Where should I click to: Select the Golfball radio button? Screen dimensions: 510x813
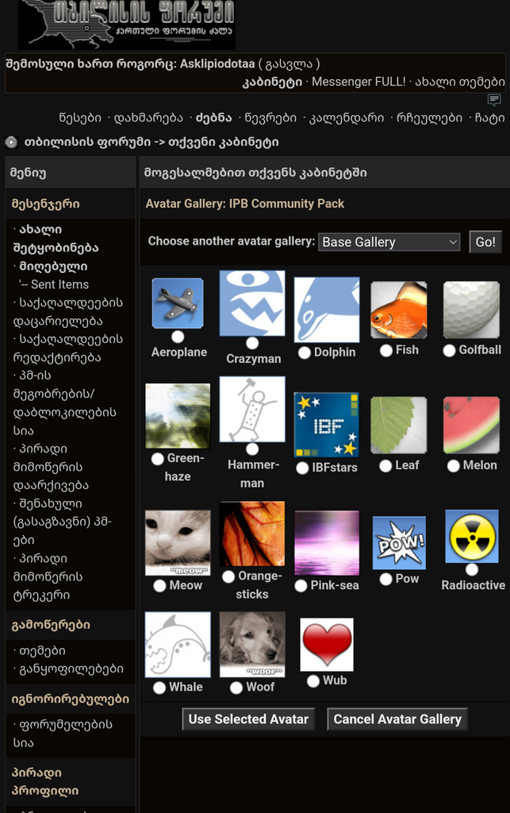[x=450, y=350]
